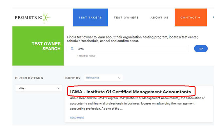This screenshot has width=223, height=135.
Task: Go to the About Us menu item
Action: coord(159,18)
